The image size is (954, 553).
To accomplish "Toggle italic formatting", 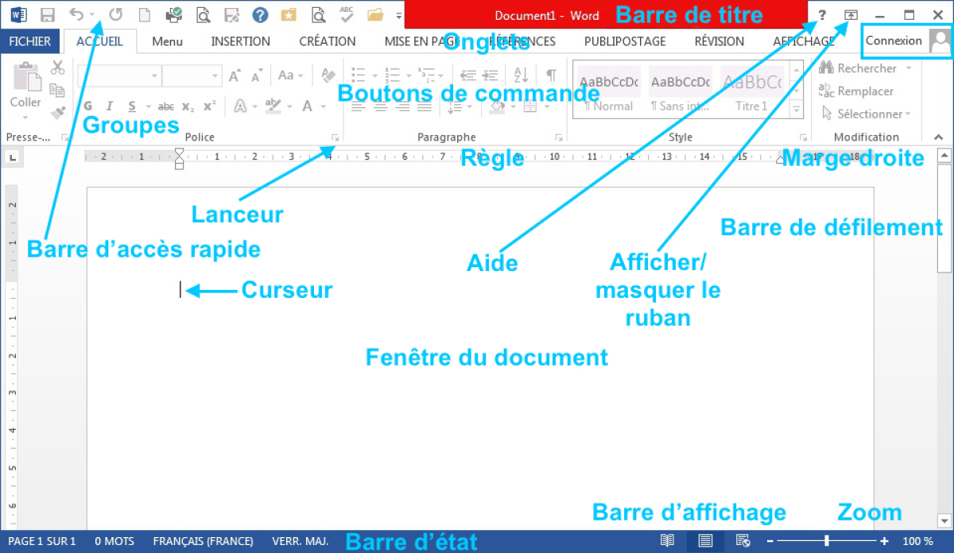I will coord(110,106).
